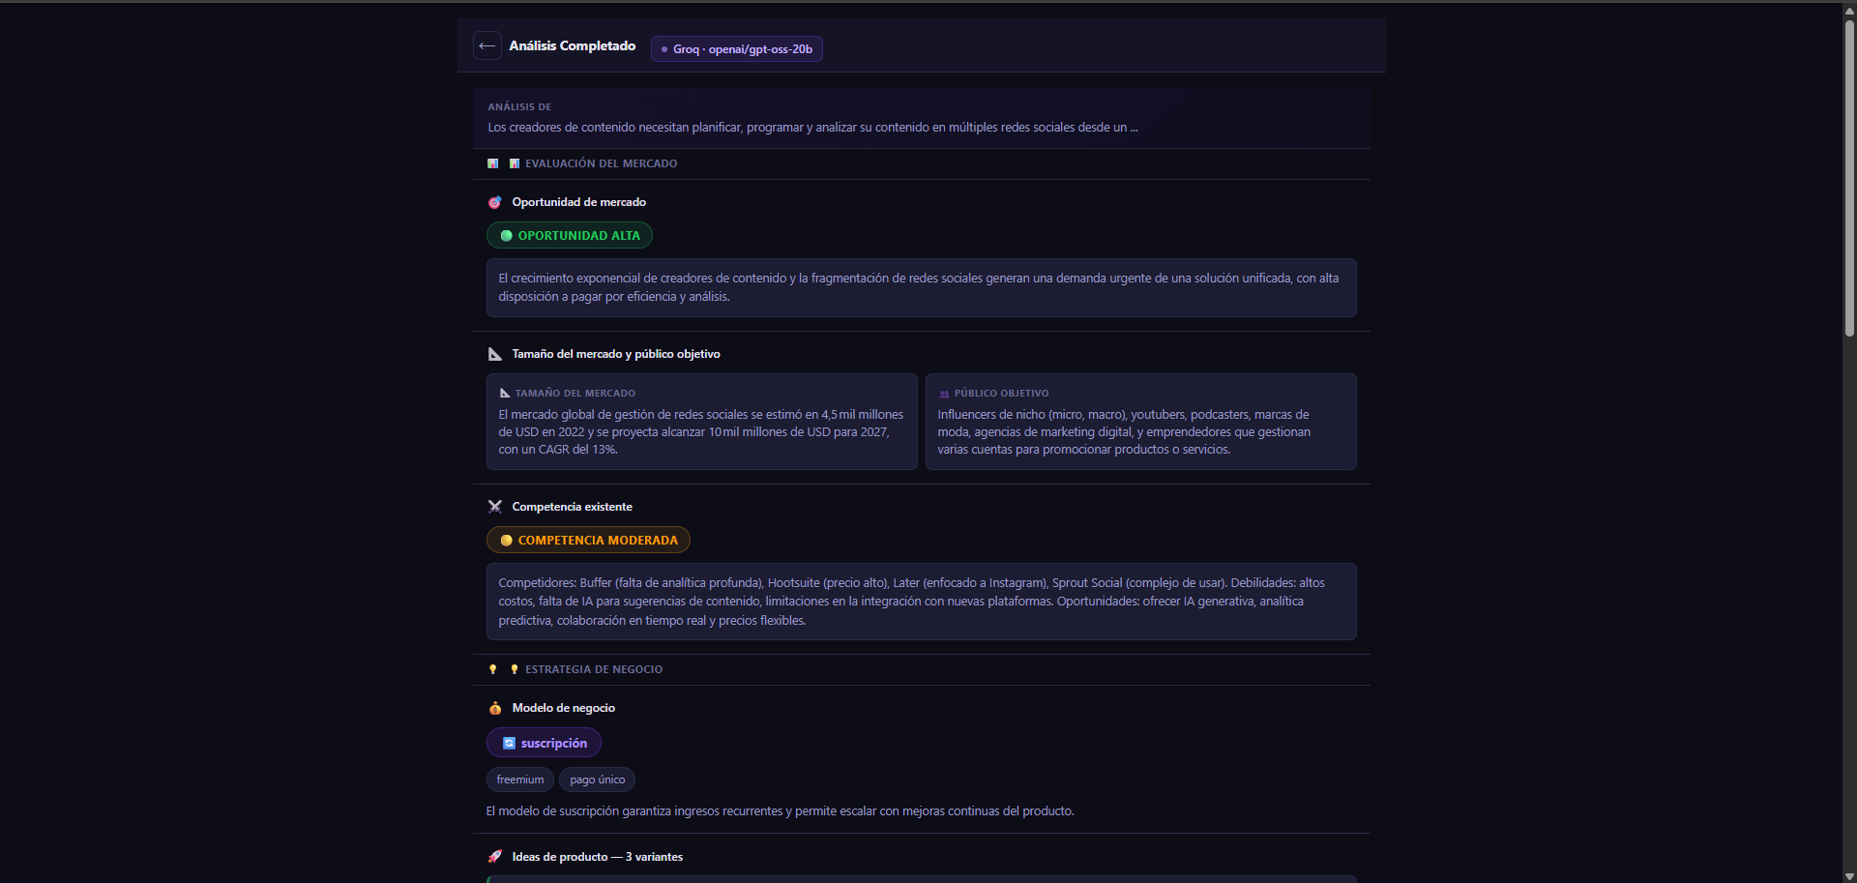Select the pago único chip
The height and width of the screenshot is (883, 1857).
click(598, 780)
